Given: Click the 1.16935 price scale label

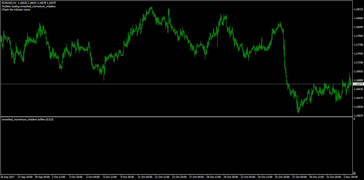Looking at the screenshot, I should click(x=358, y=71).
